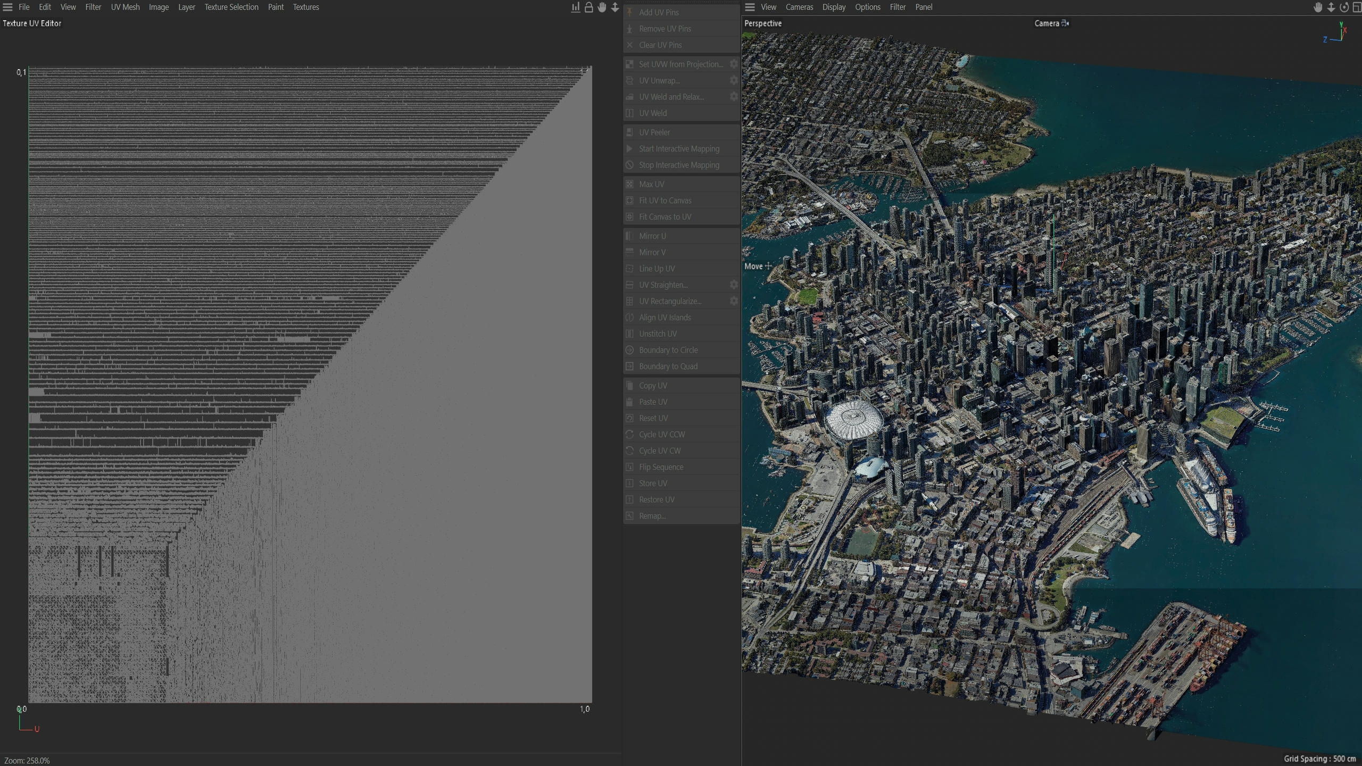This screenshot has width=1362, height=766.
Task: Open Set UVW from Projection settings gear
Action: 734,64
